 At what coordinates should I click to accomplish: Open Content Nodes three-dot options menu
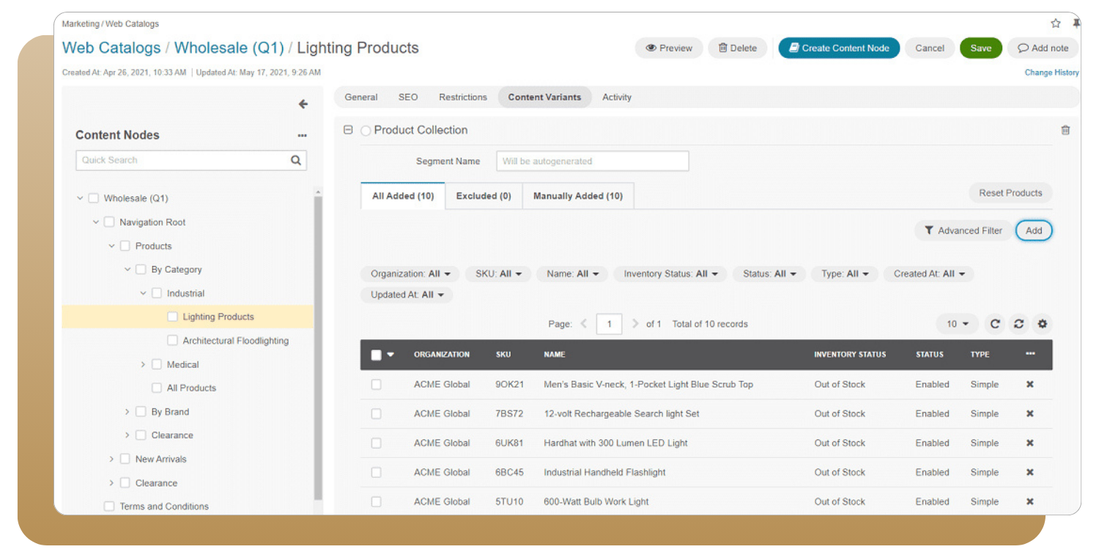302,136
